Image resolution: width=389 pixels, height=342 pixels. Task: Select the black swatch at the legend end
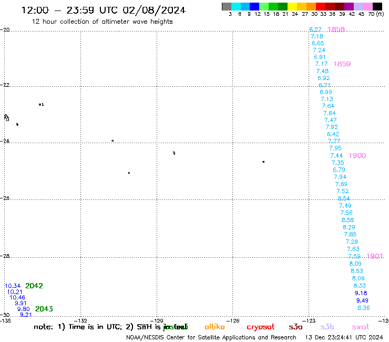coord(377,6)
